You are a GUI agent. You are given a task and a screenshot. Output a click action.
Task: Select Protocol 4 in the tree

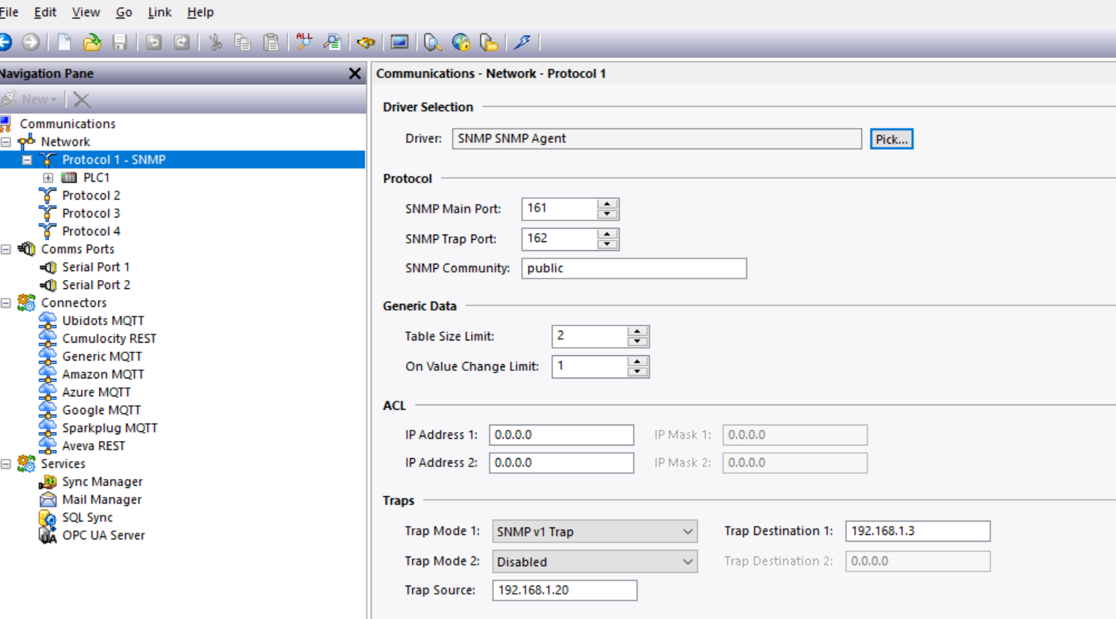(91, 231)
